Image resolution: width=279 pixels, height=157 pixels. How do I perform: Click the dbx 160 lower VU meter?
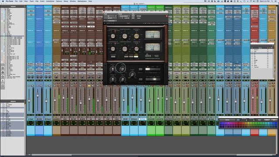153,47
